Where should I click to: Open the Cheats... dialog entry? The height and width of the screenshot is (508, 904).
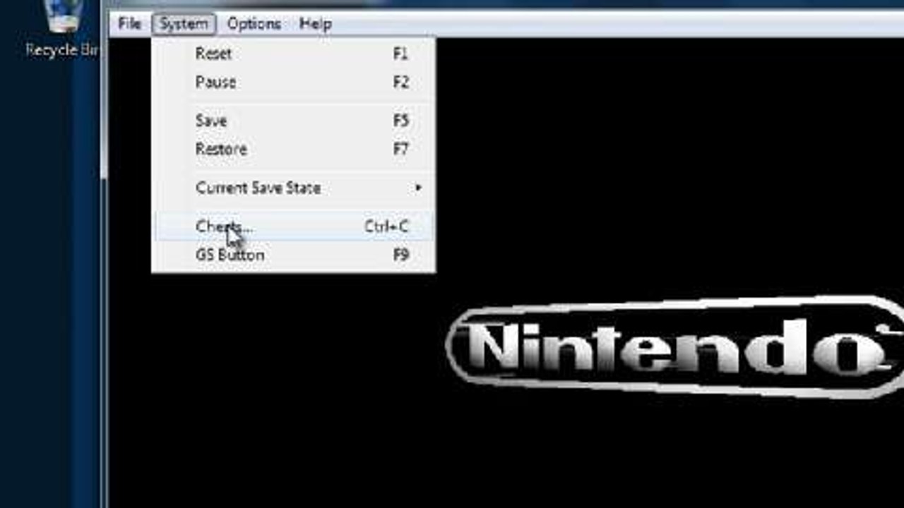coord(294,226)
